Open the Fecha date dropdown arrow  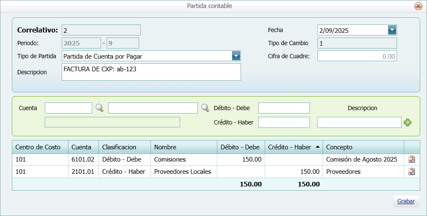click(392, 30)
